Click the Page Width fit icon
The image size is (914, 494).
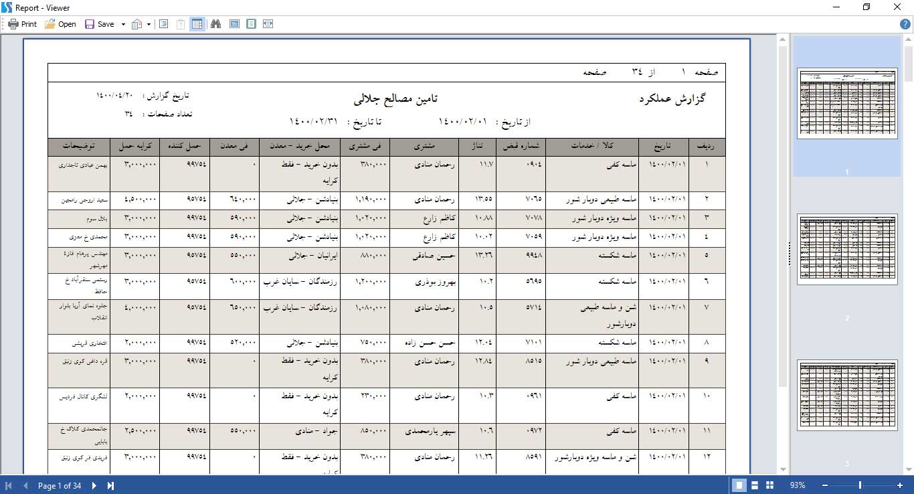(x=268, y=24)
